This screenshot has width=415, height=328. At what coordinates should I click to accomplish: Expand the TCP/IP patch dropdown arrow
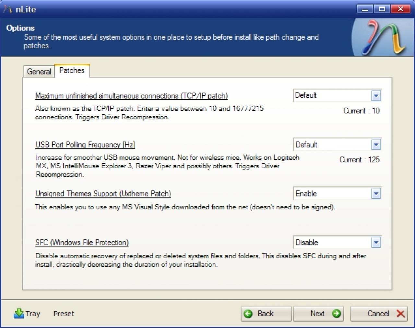pos(376,96)
